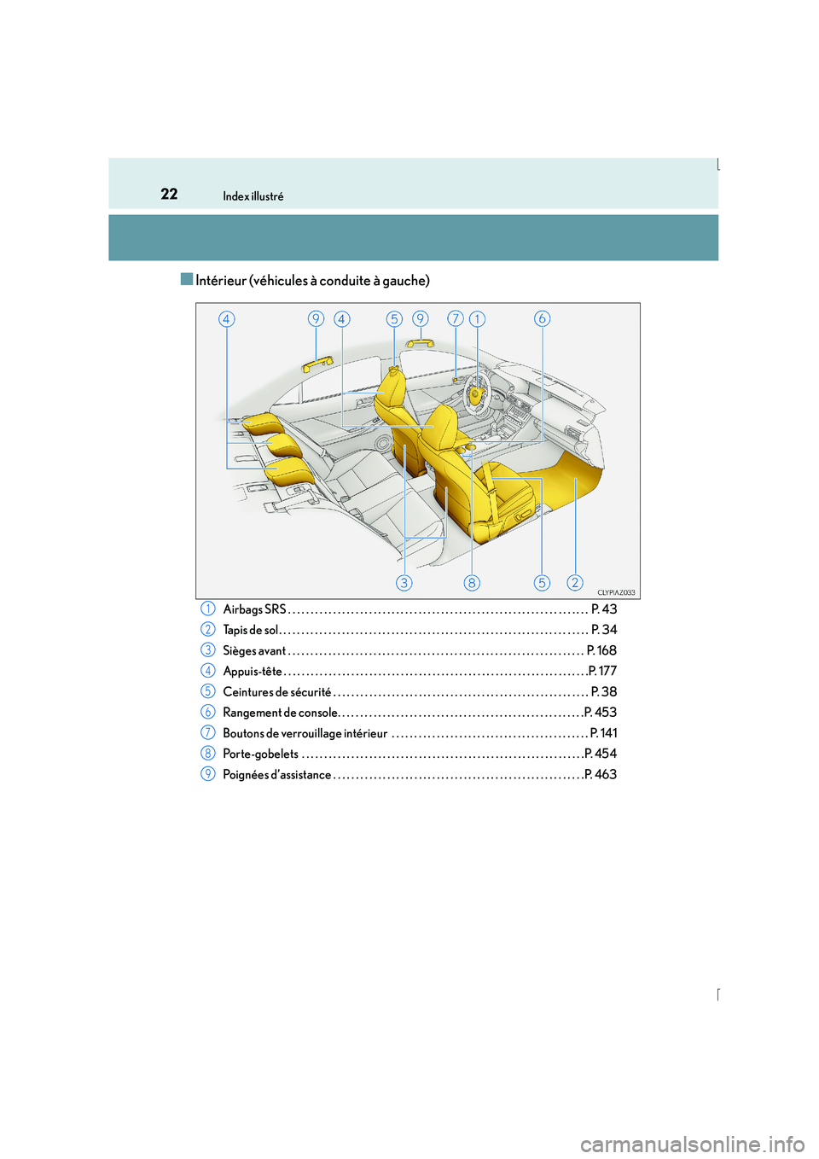Click the circled 6 beside Rangement de console
Screen dimensions: 819x1159
pos(208,712)
